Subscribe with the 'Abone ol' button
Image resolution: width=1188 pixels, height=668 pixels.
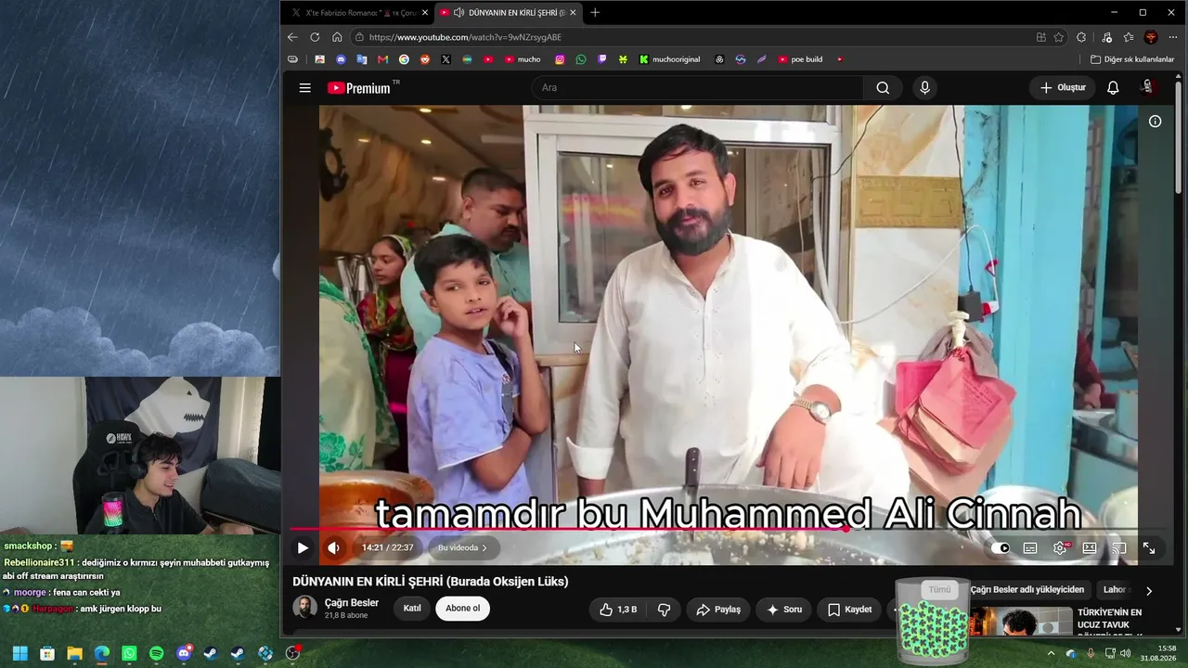point(463,609)
